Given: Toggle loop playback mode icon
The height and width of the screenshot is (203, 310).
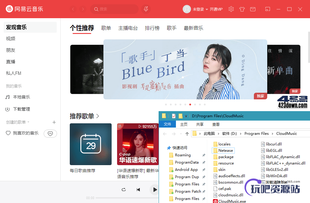Looking at the screenshot, I should (x=124, y=190).
